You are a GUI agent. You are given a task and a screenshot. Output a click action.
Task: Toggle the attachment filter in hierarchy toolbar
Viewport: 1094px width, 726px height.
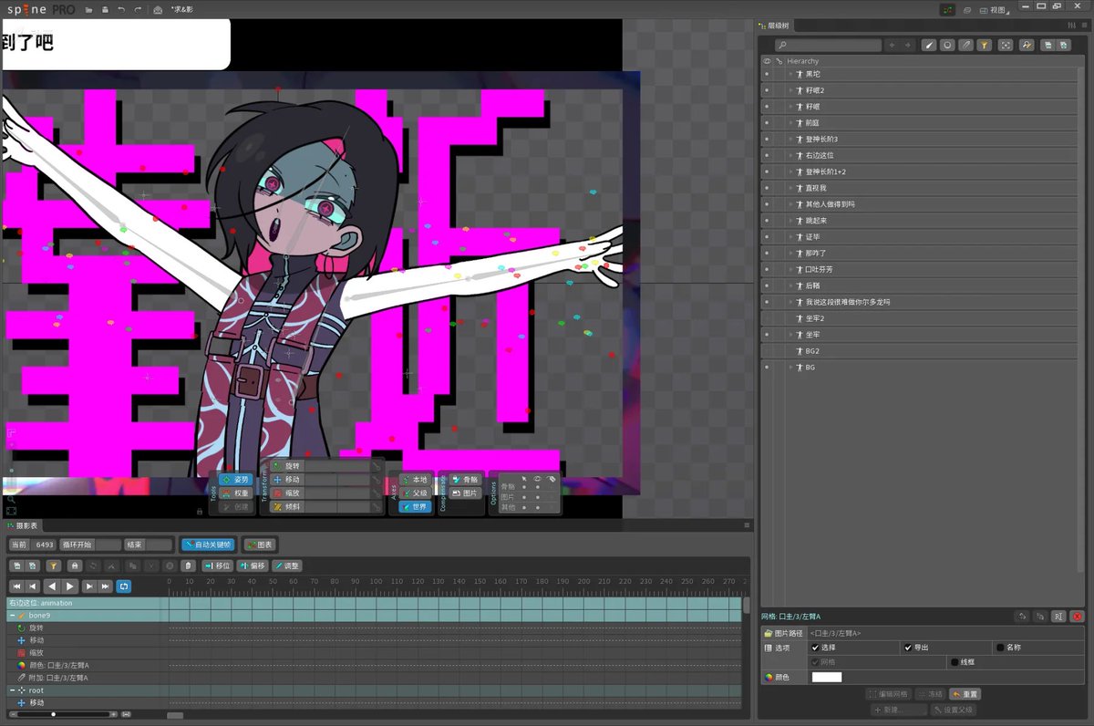coord(965,45)
